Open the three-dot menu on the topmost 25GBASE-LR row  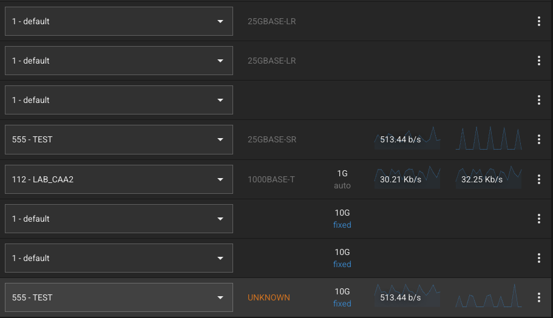[538, 21]
